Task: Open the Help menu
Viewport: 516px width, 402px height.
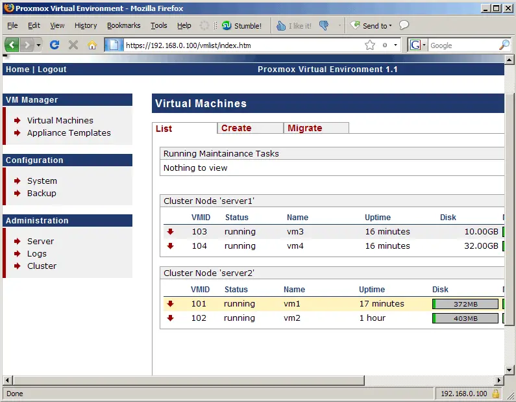Action: point(184,25)
